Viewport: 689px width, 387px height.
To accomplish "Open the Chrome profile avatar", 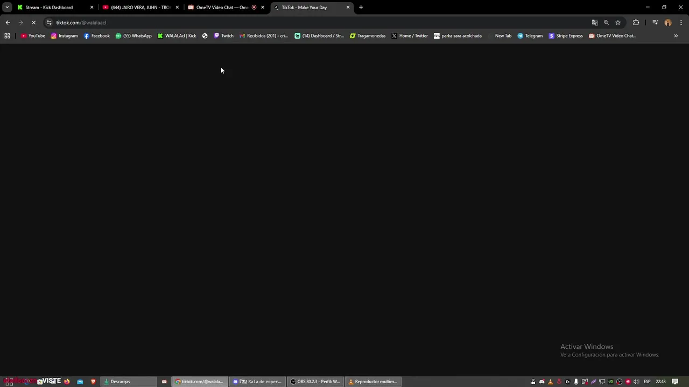I will 668,23.
